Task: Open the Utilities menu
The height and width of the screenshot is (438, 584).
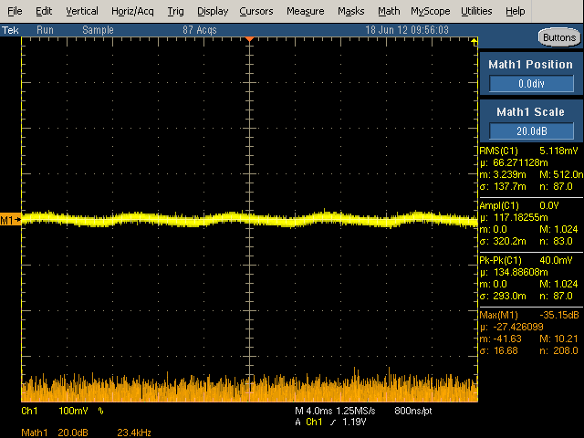Action: coord(476,11)
